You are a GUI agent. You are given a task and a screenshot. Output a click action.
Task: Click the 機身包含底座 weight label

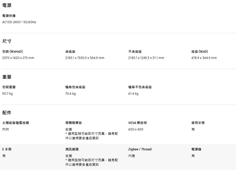pyautogui.click(x=75, y=87)
